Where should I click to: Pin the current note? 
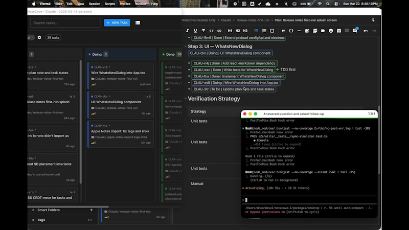373,20
